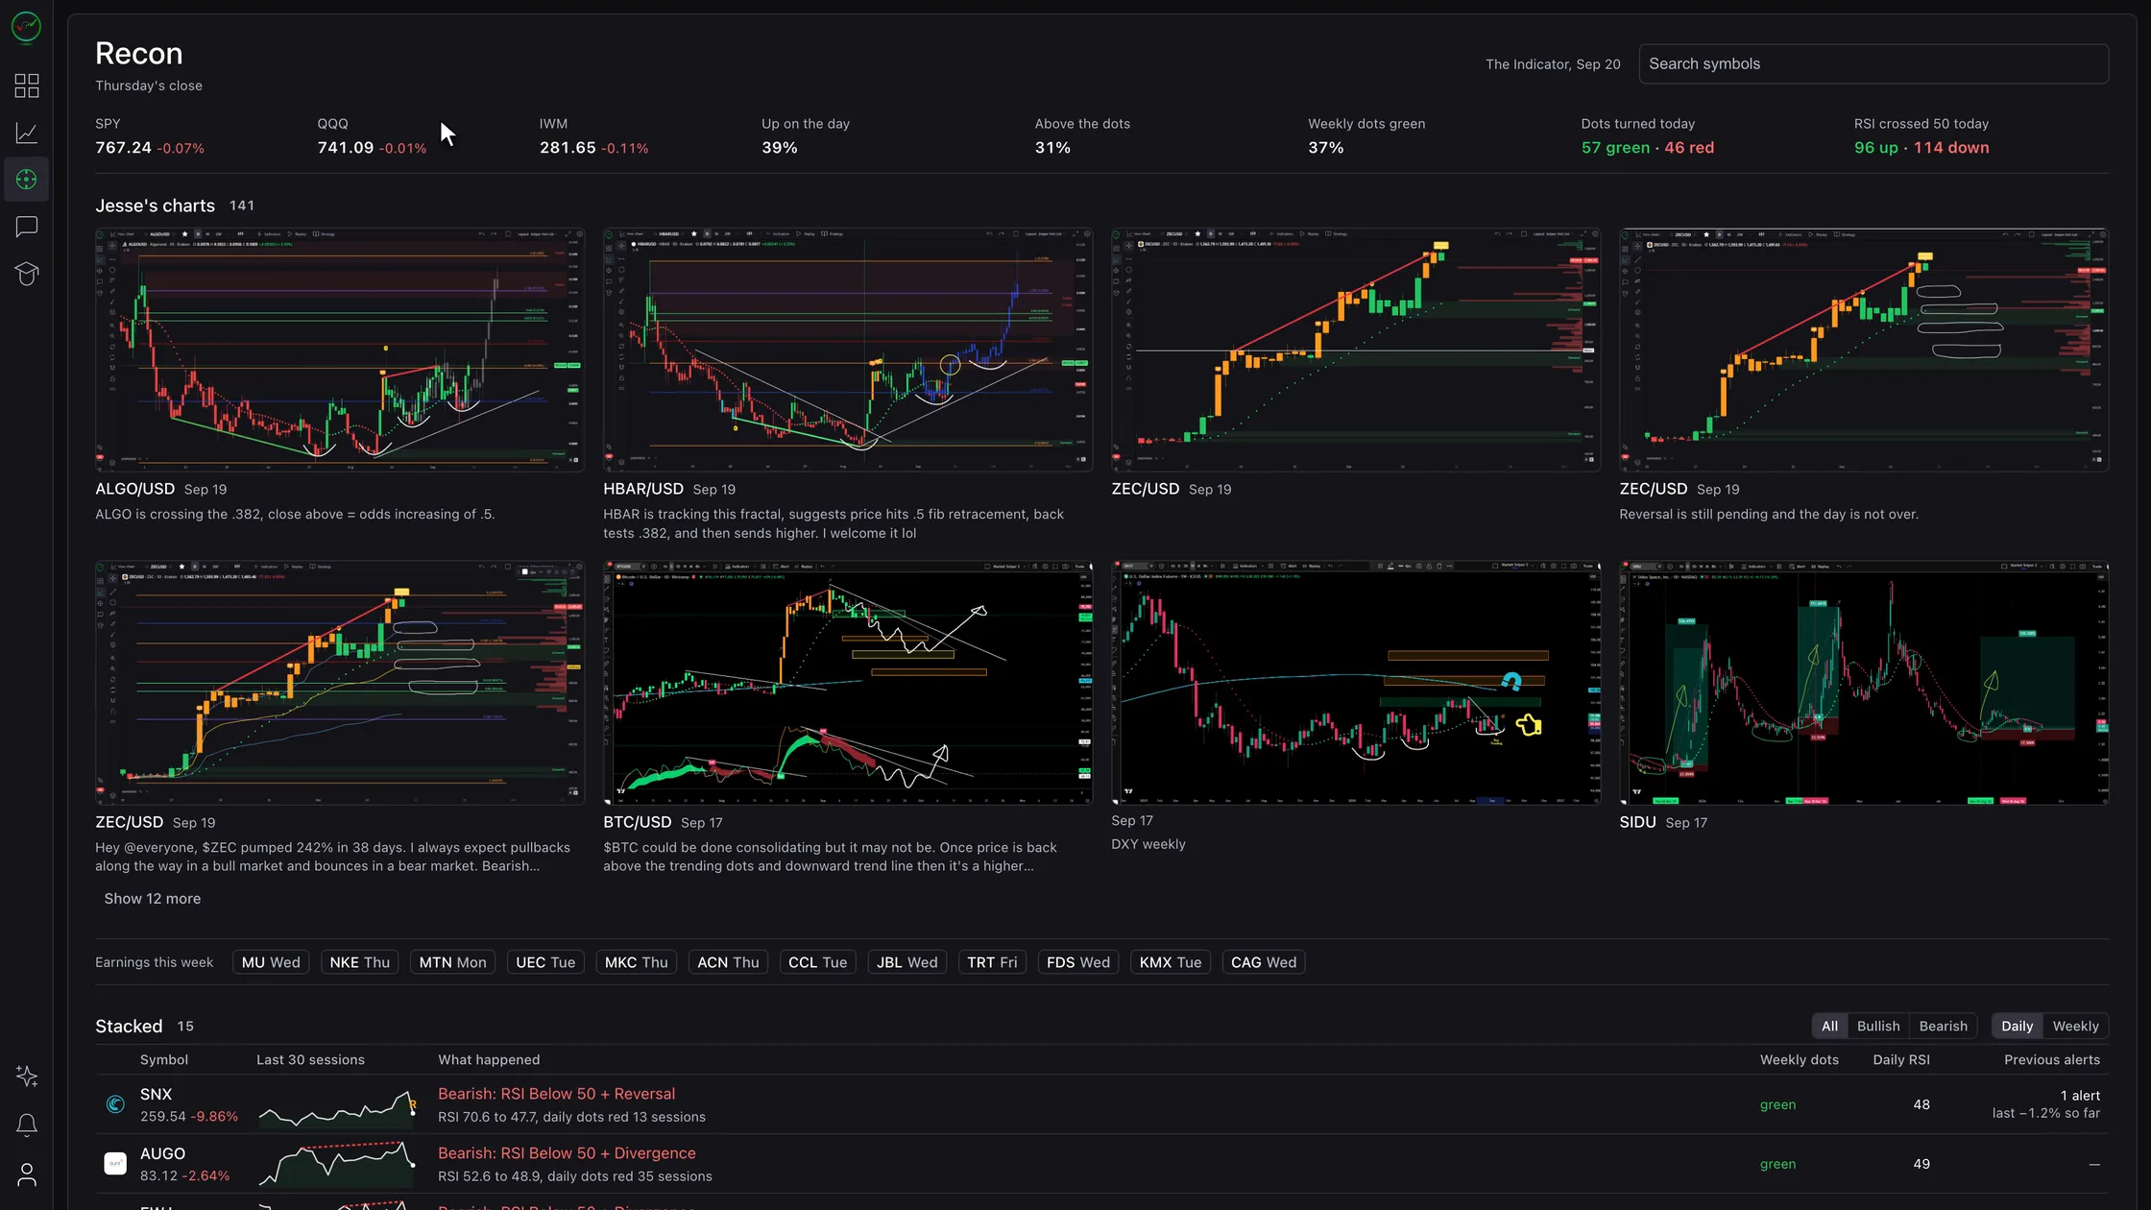2151x1210 pixels.
Task: Click in the Search symbols field
Action: click(x=1873, y=63)
